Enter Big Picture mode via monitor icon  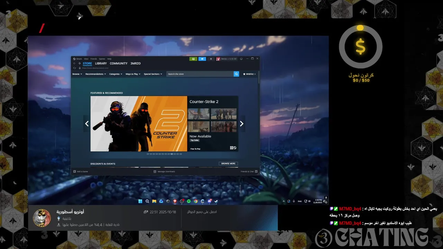tap(241, 59)
